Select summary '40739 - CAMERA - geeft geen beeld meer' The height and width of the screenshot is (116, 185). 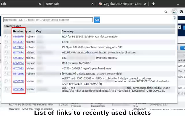(x=87, y=68)
